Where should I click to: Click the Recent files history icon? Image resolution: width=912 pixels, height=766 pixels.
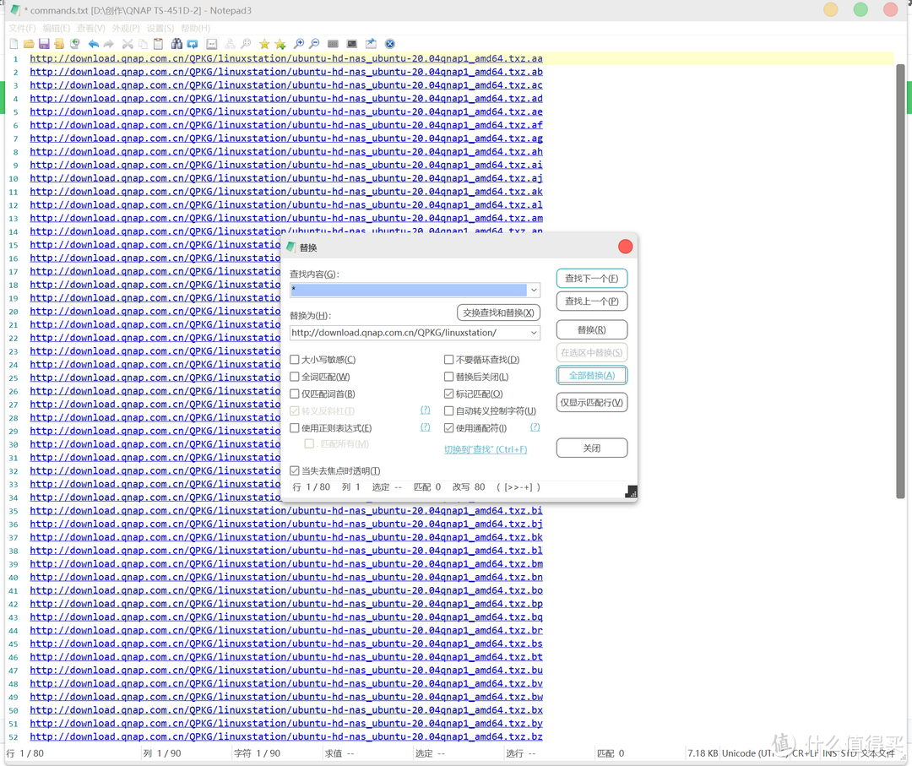[75, 44]
